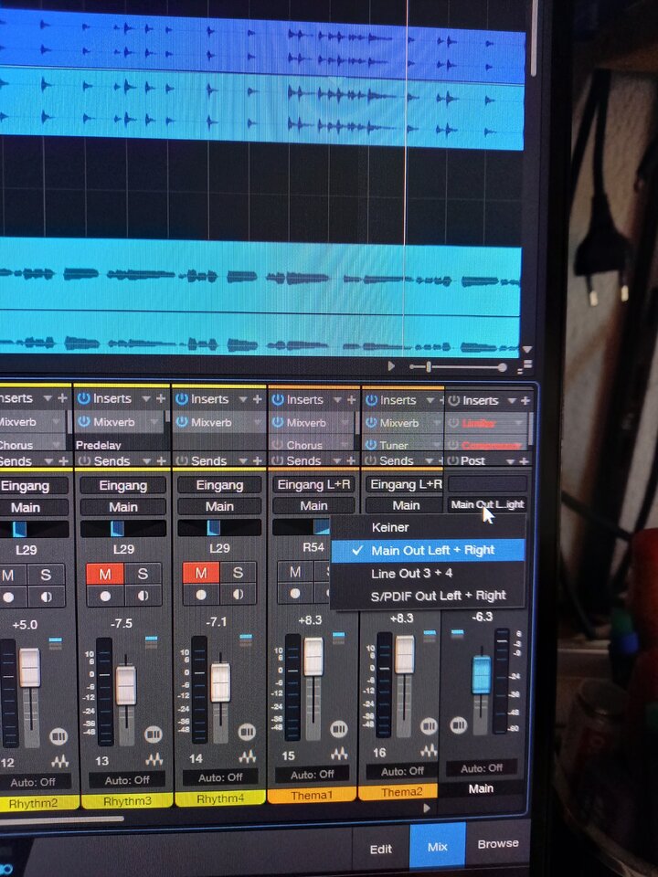658x877 pixels.
Task: Open the Edit panel
Action: tap(381, 849)
